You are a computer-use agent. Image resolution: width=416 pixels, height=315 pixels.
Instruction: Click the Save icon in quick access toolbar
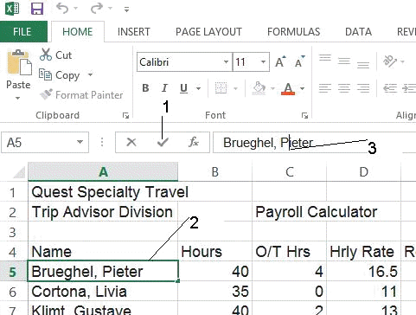point(37,9)
